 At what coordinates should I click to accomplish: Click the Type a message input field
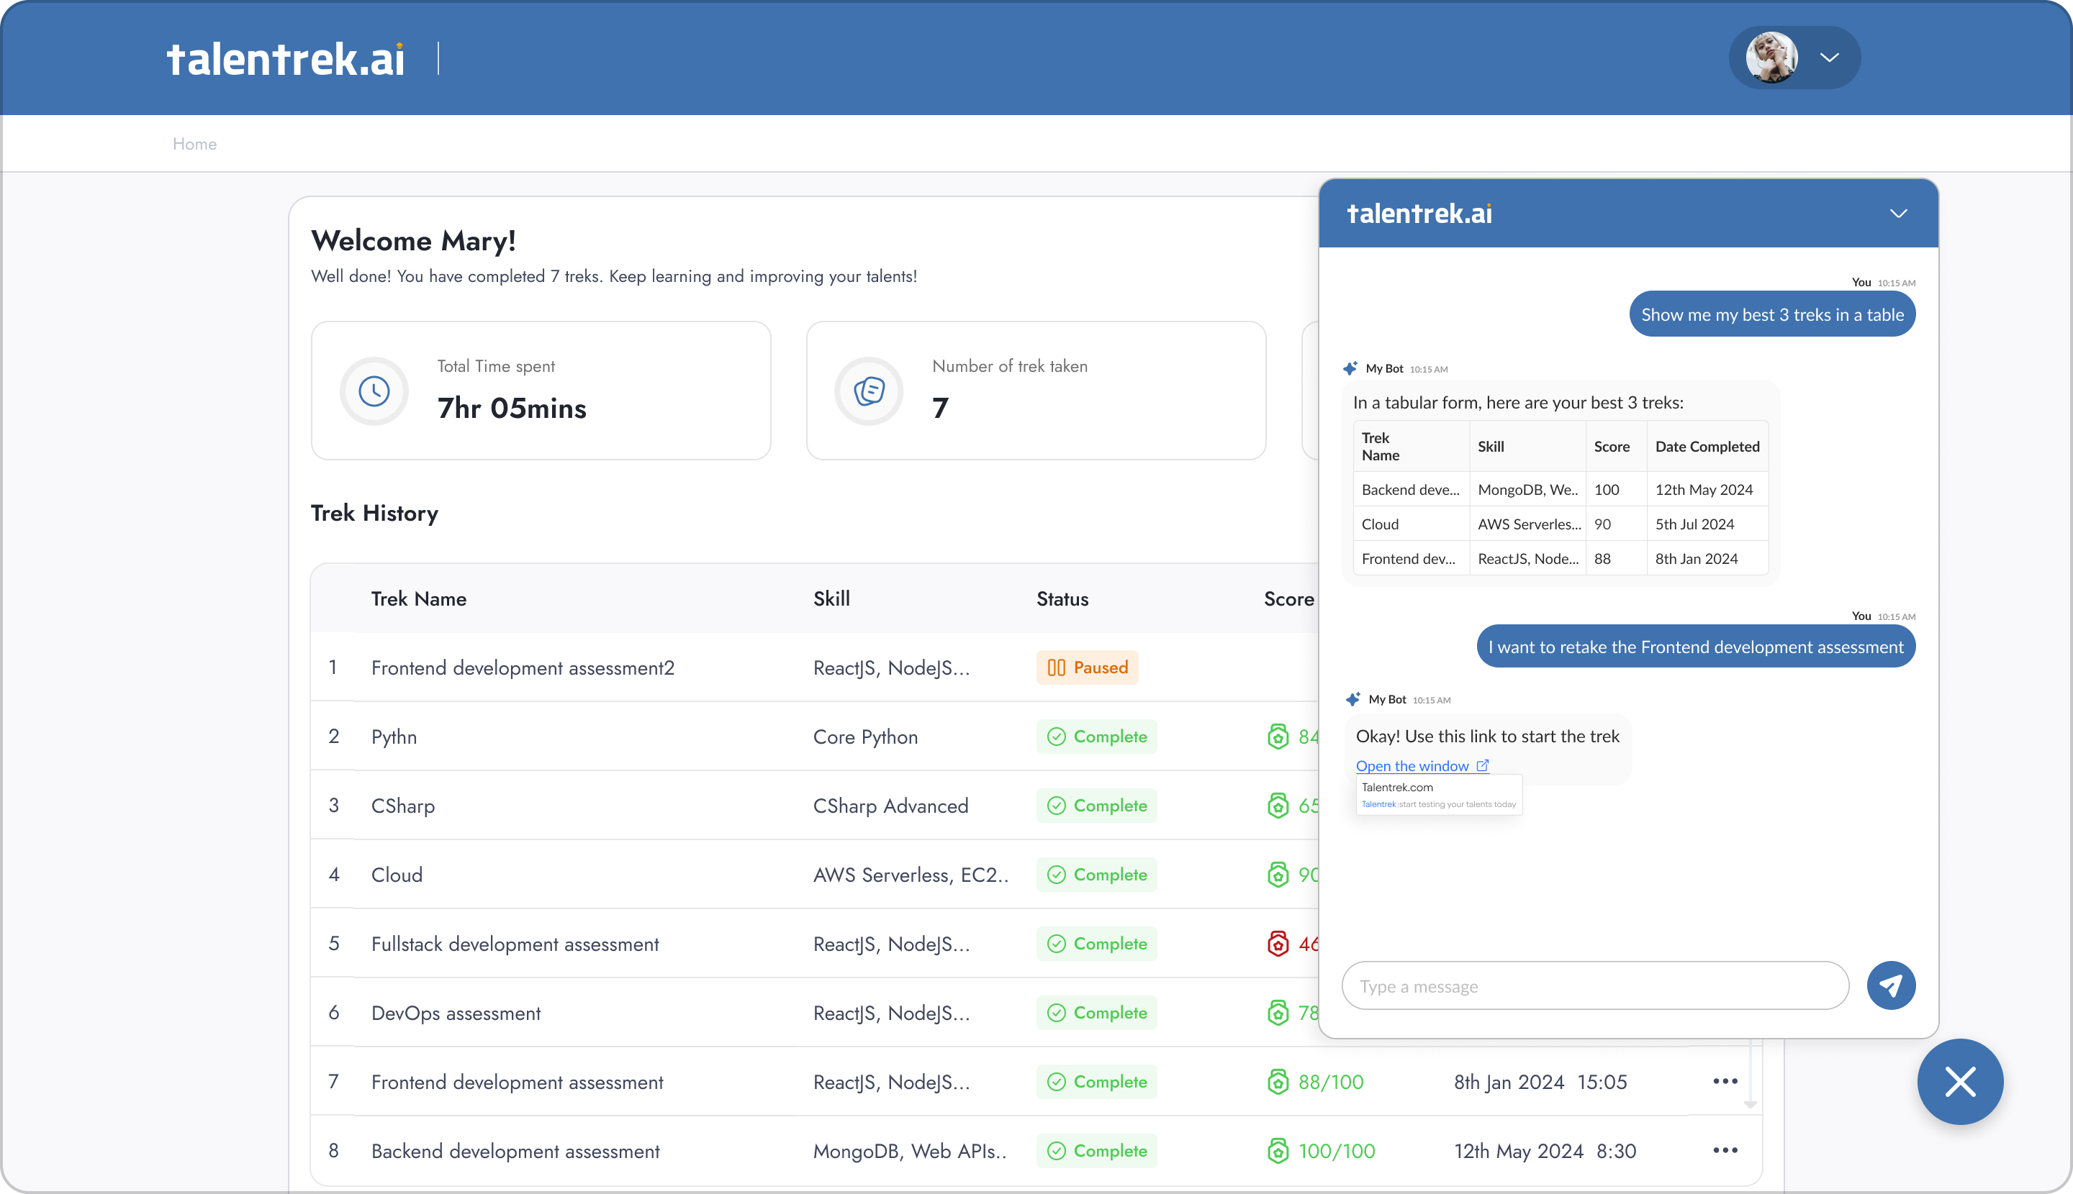pos(1594,985)
